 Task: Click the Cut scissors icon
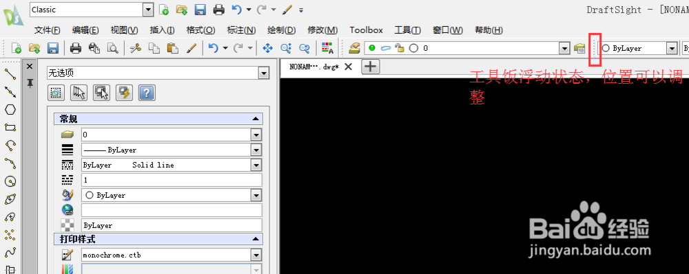136,48
